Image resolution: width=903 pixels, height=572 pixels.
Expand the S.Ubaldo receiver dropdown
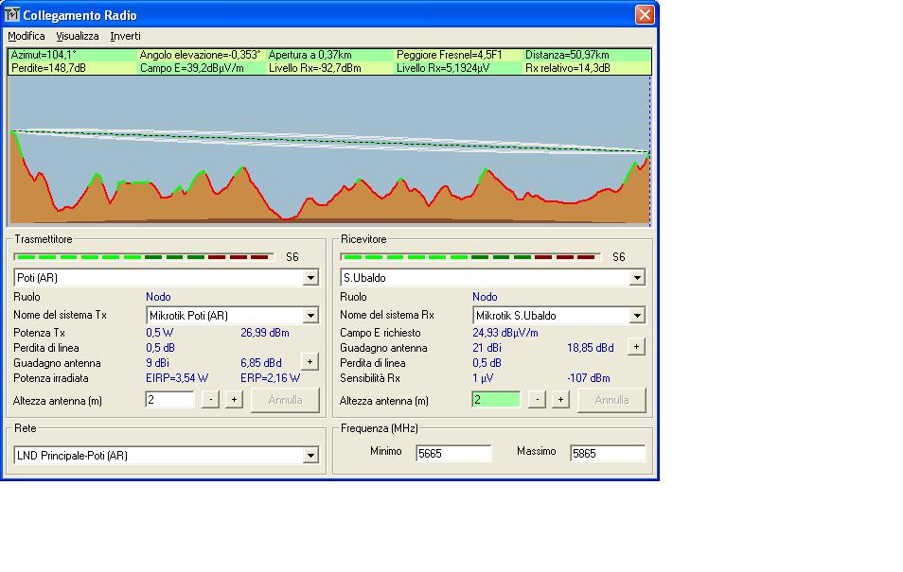tap(637, 278)
